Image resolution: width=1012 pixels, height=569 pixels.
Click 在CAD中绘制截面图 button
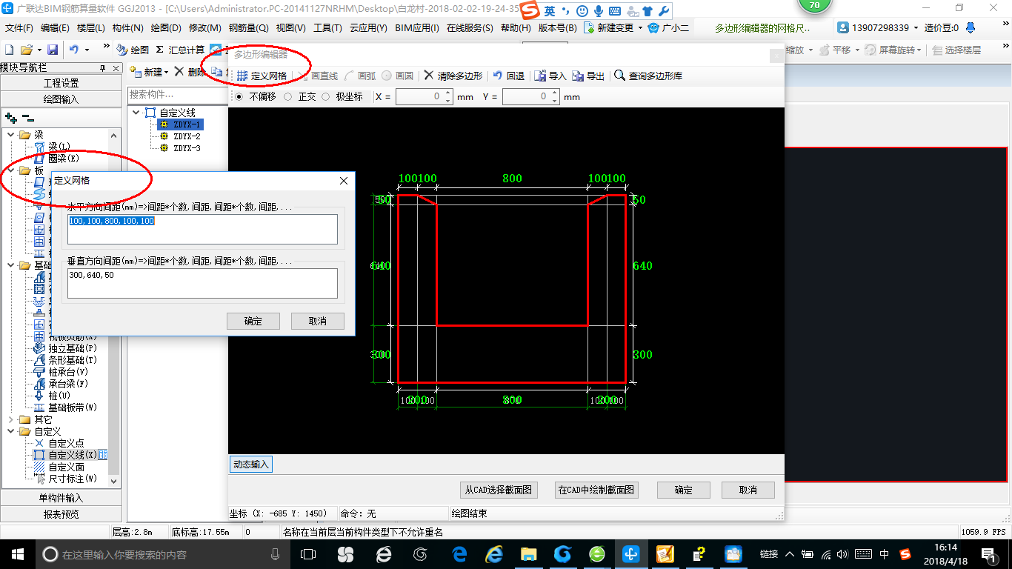[596, 490]
